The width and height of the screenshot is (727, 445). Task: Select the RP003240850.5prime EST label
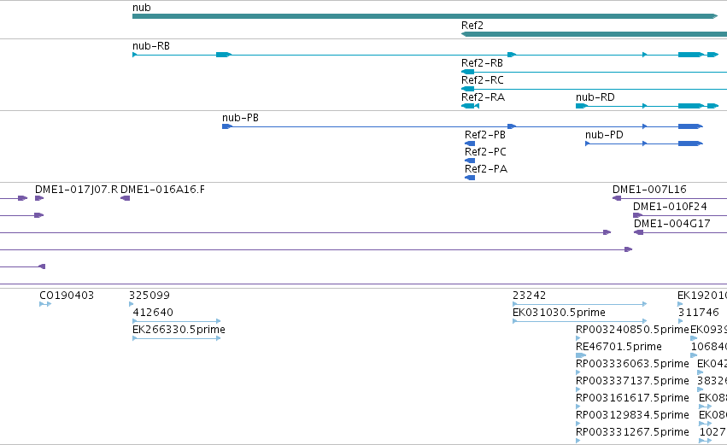tap(632, 330)
